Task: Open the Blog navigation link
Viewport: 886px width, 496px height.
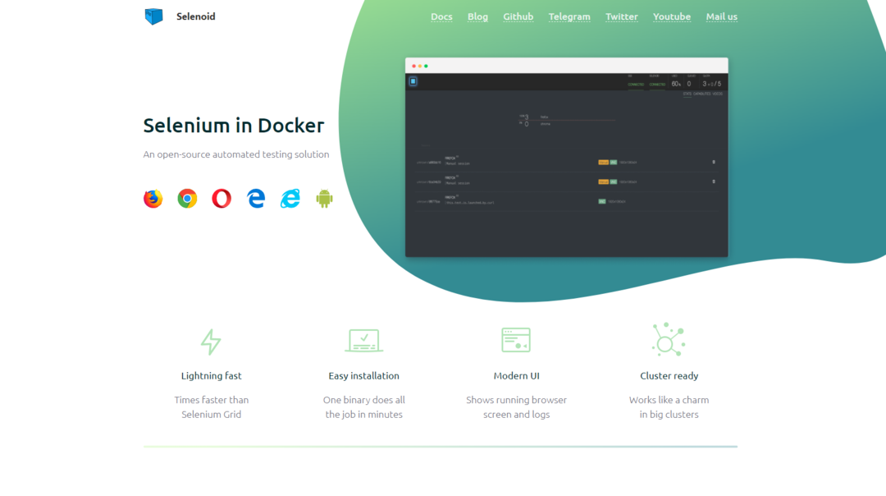Action: (x=477, y=17)
